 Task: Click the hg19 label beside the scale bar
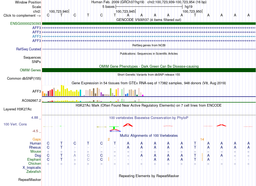coord(189,7)
